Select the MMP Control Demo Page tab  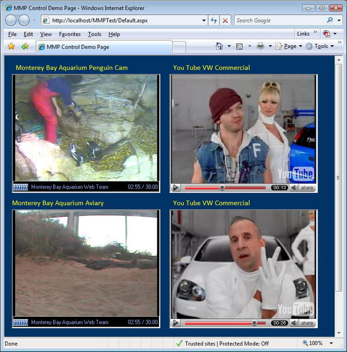click(104, 47)
